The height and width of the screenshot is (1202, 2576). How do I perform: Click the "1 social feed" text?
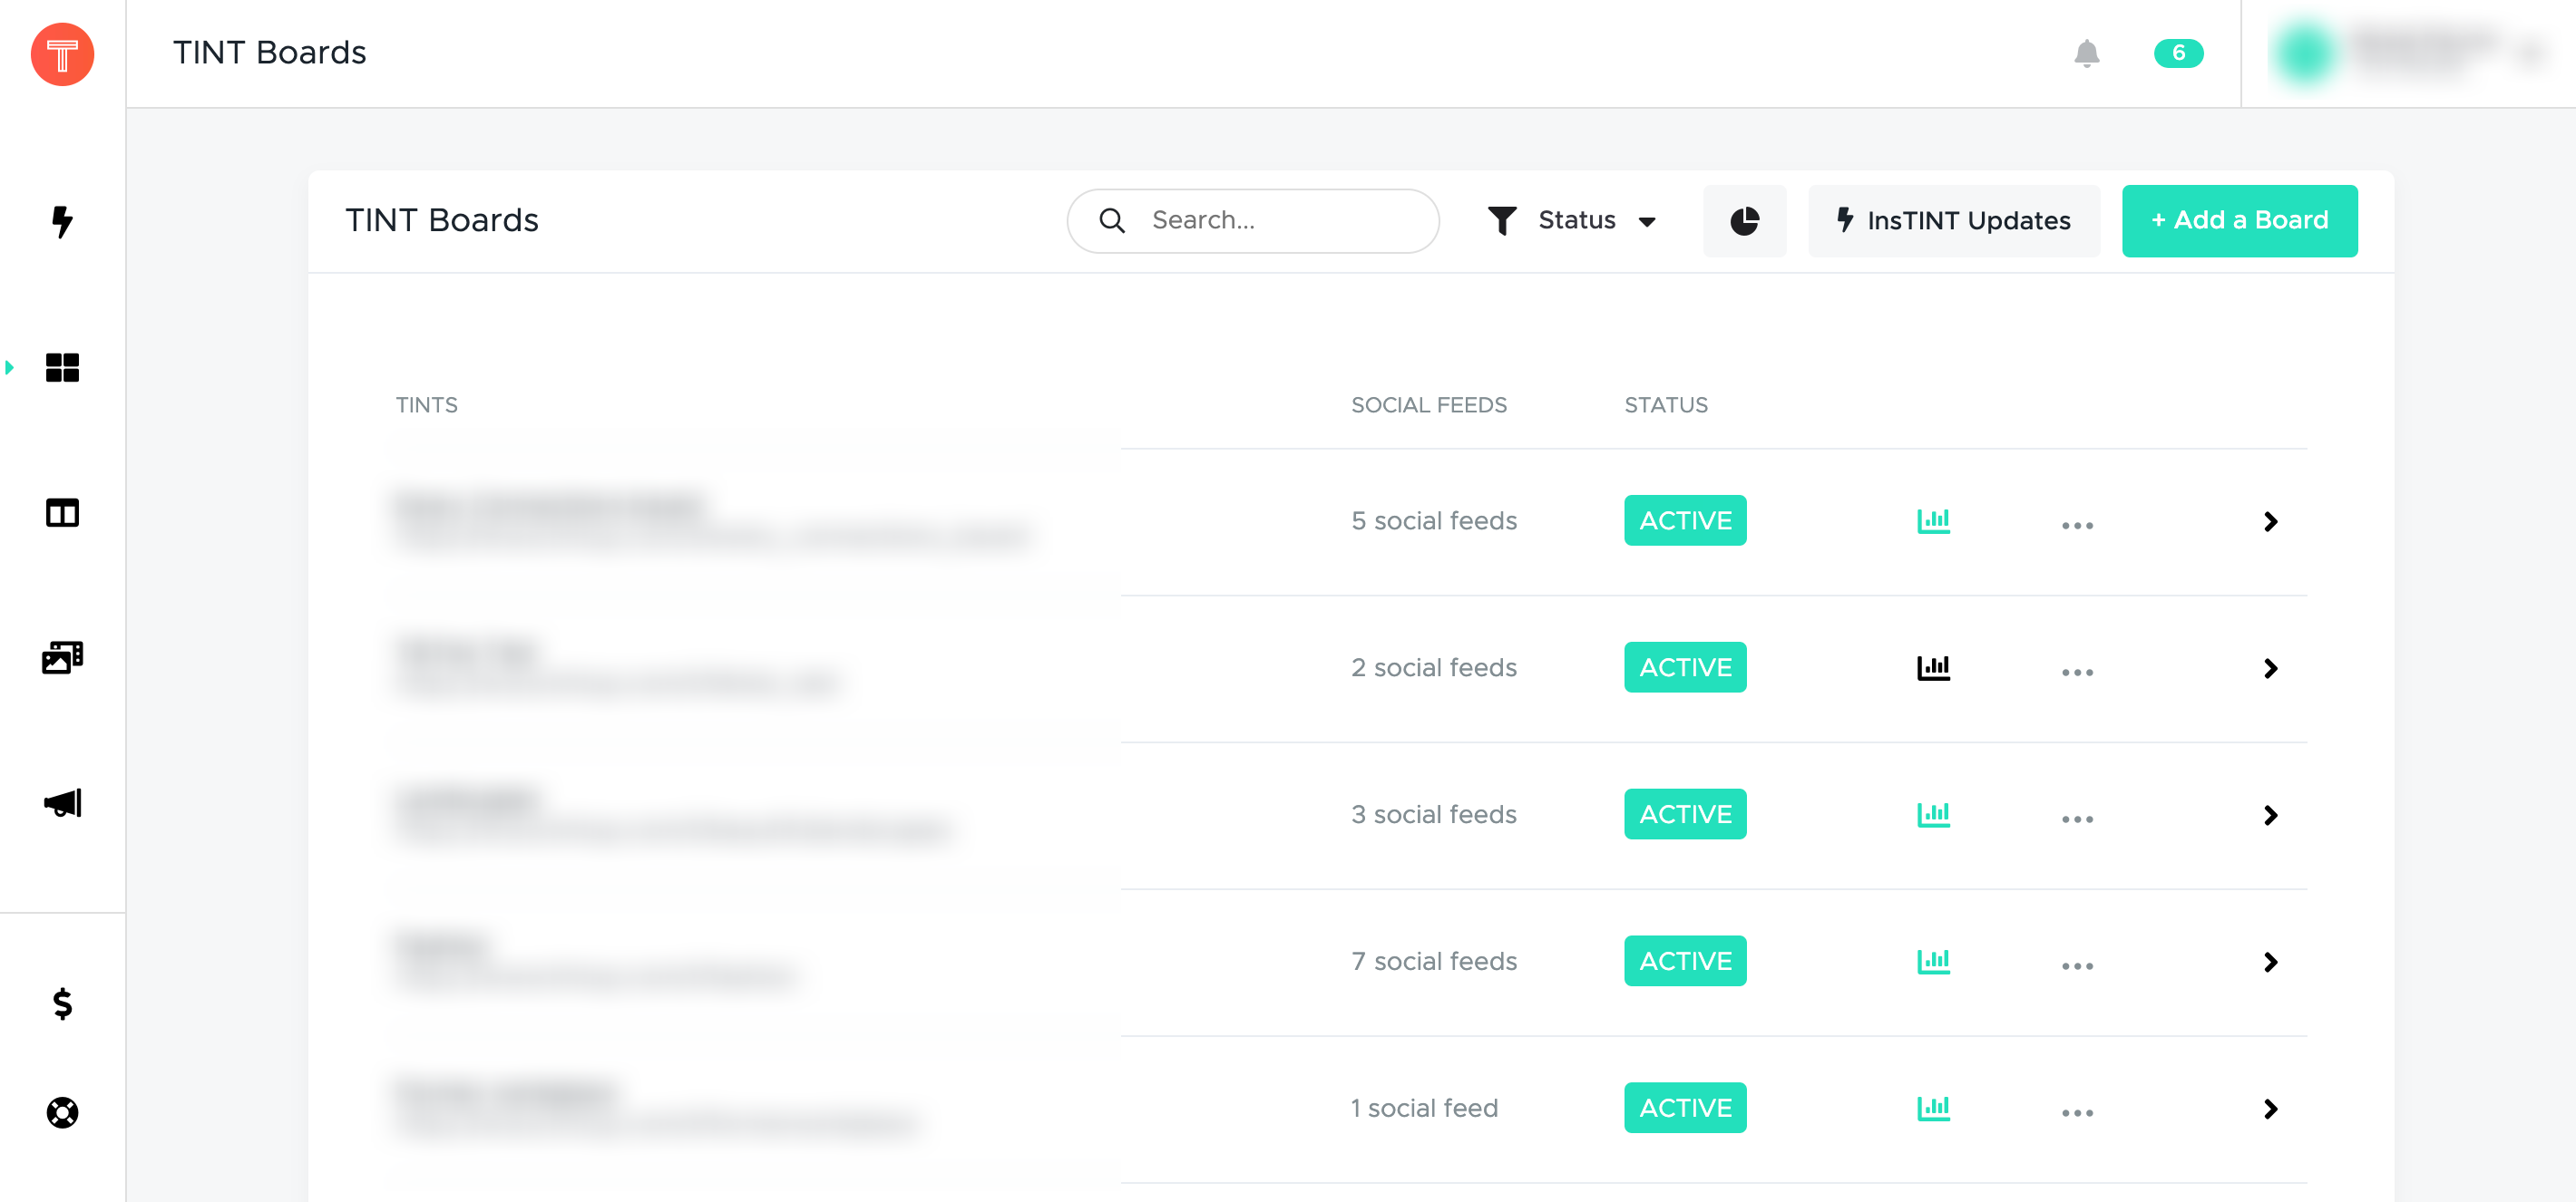[x=1424, y=1108]
